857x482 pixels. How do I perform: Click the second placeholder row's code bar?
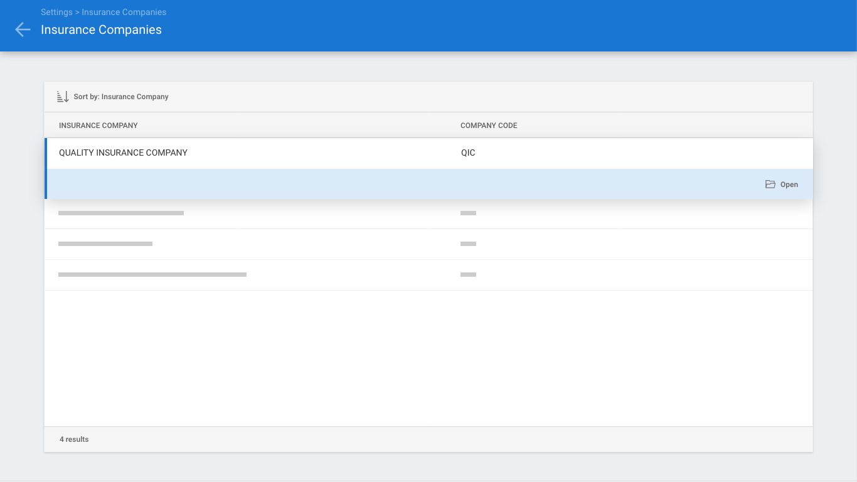(x=468, y=244)
